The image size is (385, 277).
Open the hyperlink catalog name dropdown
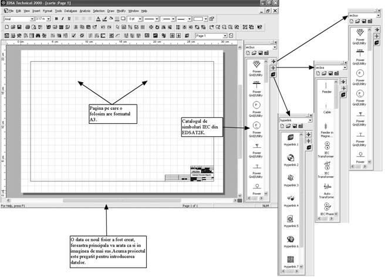pos(311,119)
